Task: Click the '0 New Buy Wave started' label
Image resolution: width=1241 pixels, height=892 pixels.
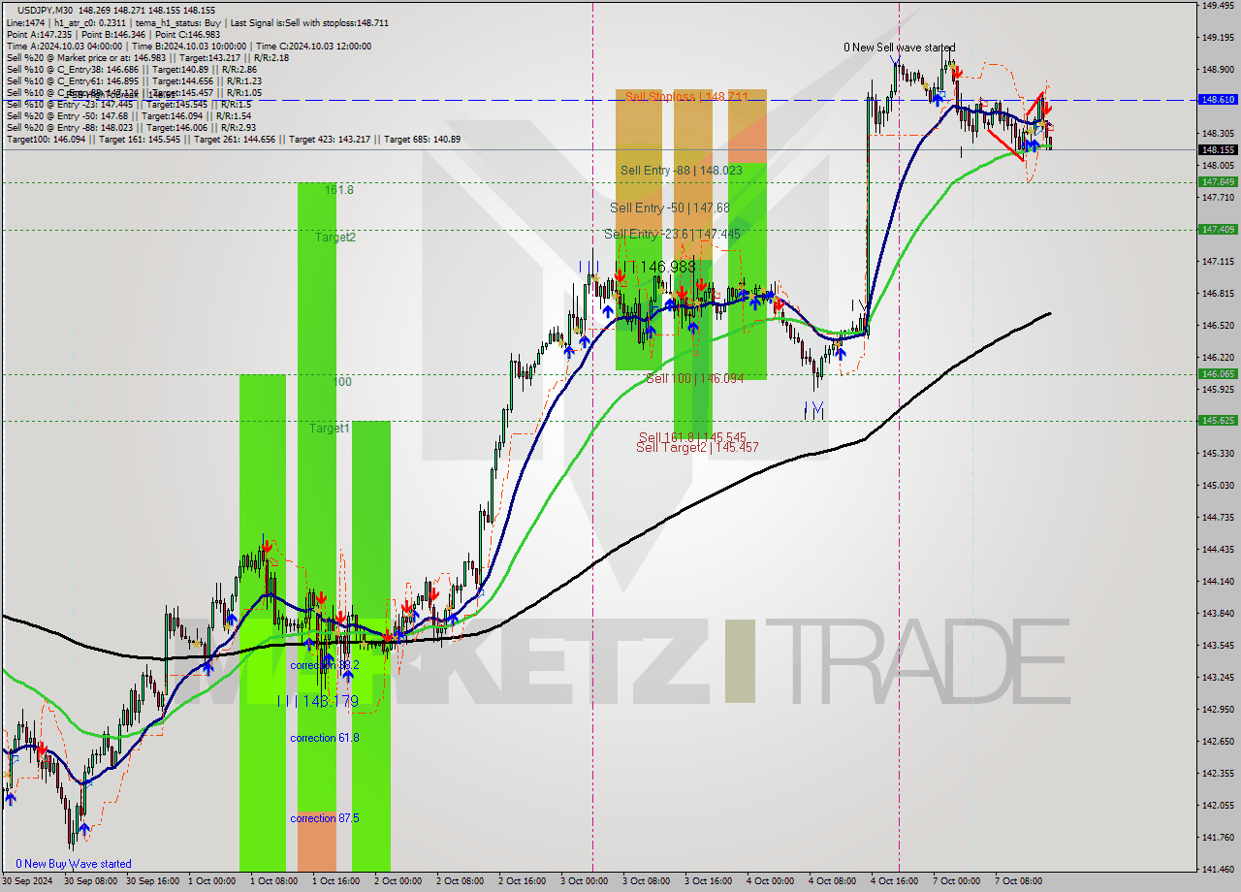Action: point(73,864)
